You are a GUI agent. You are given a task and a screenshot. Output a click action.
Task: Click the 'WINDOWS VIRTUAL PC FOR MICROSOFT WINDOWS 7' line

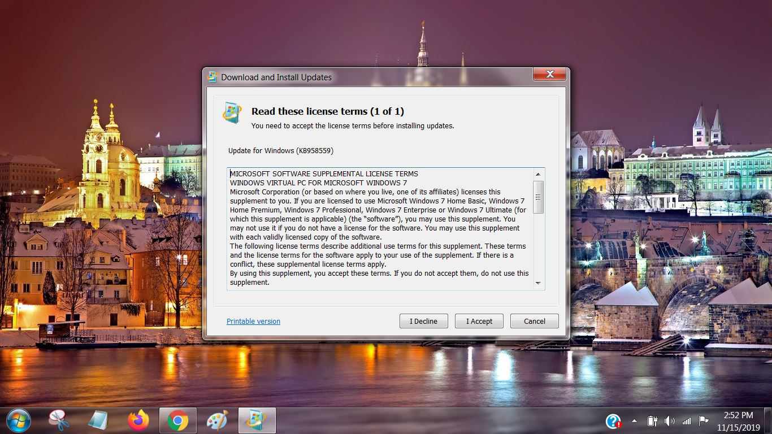pos(318,183)
